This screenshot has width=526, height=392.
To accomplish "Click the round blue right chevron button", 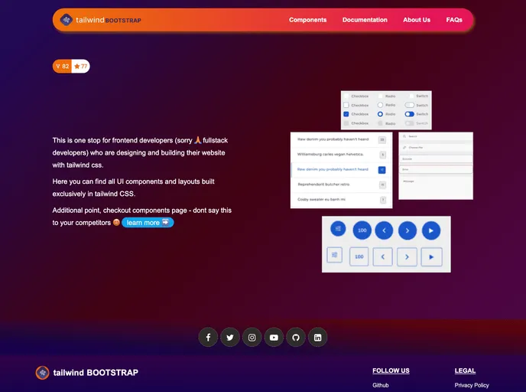I will [x=407, y=230].
